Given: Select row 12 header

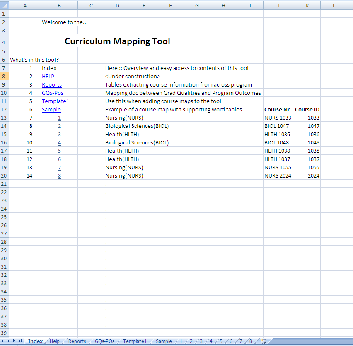Looking at the screenshot, I should [4, 110].
